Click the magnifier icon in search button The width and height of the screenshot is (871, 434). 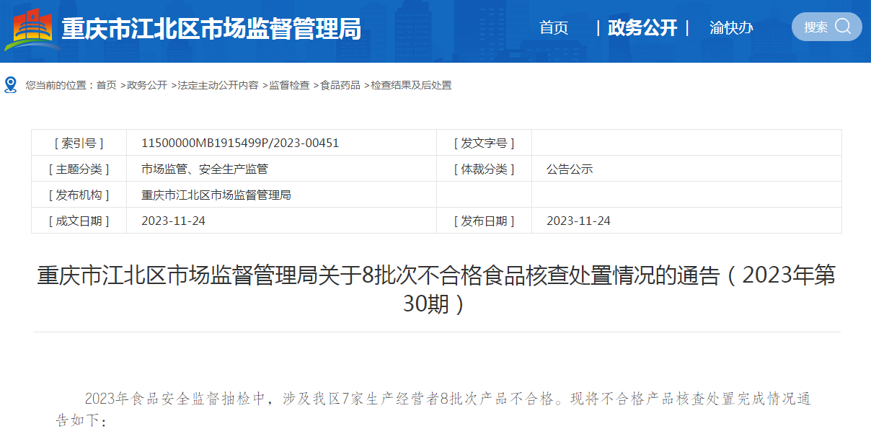(x=843, y=27)
